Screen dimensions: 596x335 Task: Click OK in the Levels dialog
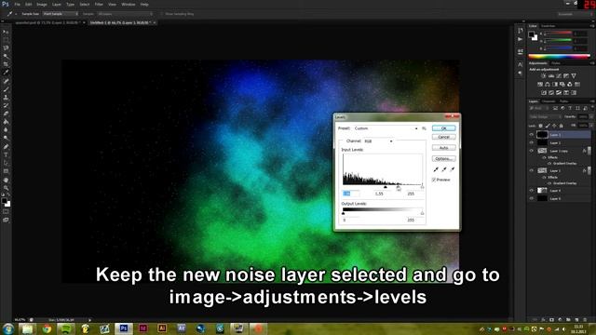pyautogui.click(x=443, y=128)
